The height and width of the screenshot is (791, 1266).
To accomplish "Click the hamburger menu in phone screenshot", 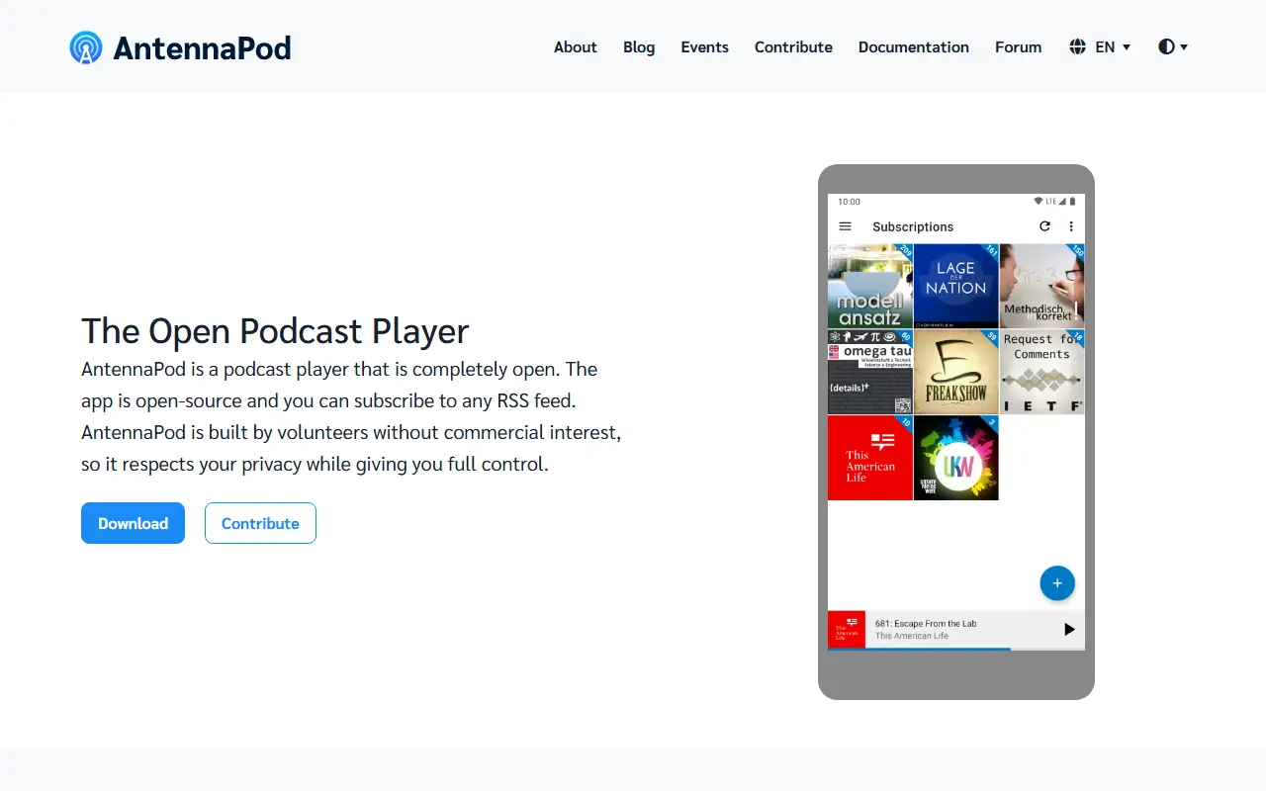I will tap(845, 226).
